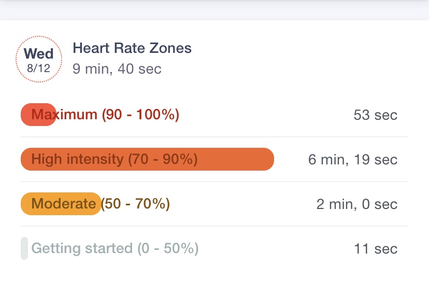Viewport: 429px width, 307px height.
Task: Click the '(50 - 70%)' range text
Action: (x=135, y=204)
